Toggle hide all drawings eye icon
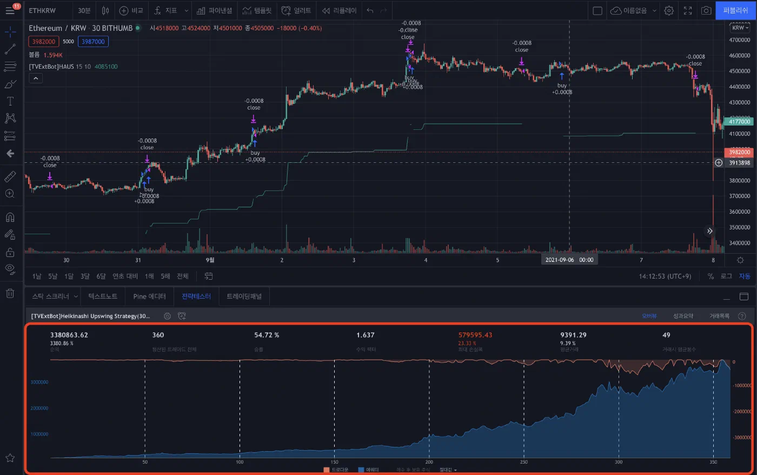The width and height of the screenshot is (757, 475). click(x=10, y=269)
